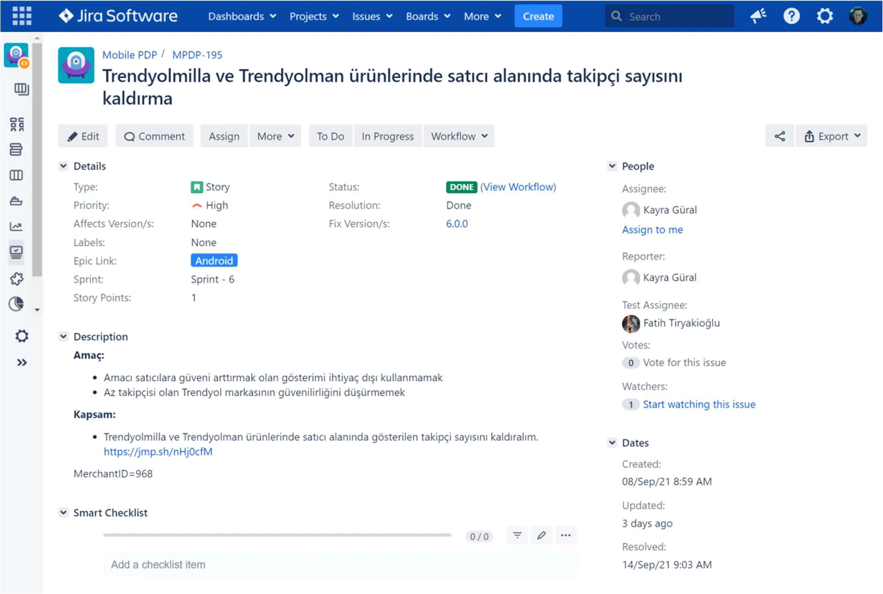Open the More actions dropdown in issue toolbar
Image resolution: width=883 pixels, height=594 pixels.
tap(275, 136)
